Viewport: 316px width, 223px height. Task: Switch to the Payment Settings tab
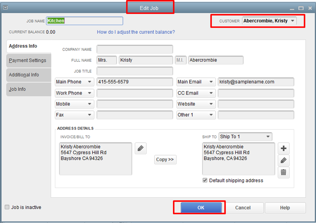pos(28,61)
